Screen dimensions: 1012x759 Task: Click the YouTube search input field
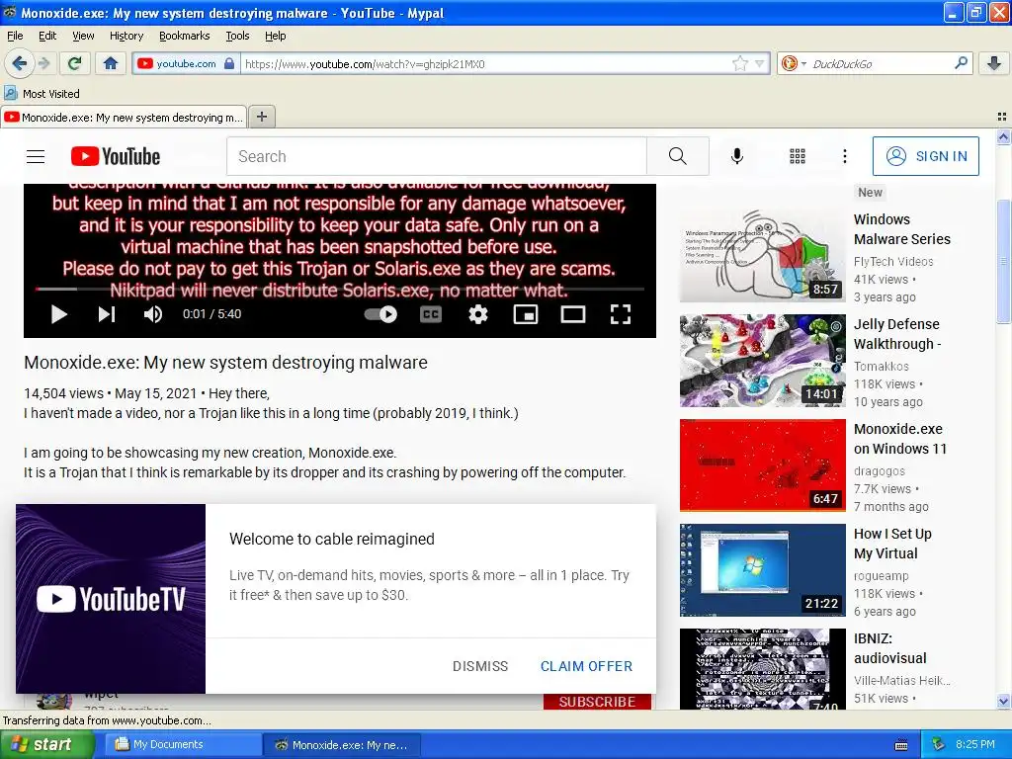tap(436, 156)
